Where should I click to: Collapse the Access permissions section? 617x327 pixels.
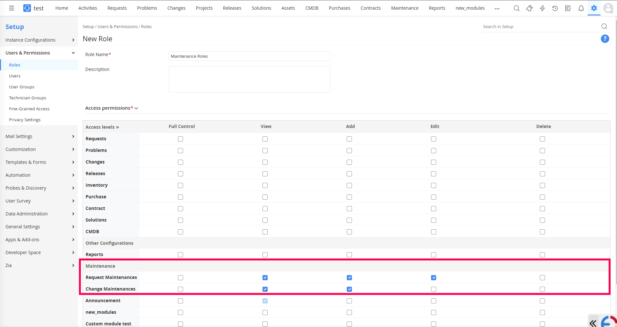tap(136, 108)
